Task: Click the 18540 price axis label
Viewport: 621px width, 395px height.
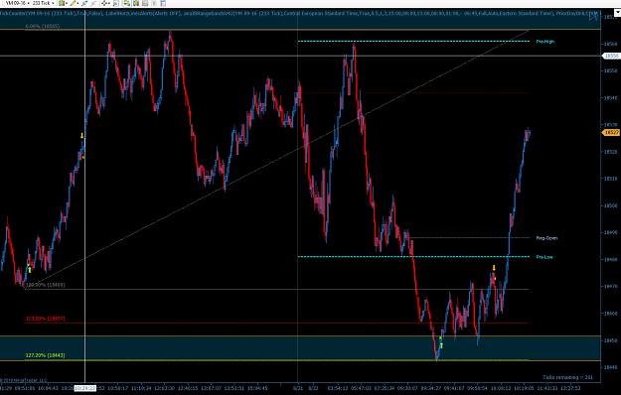Action: [x=610, y=97]
